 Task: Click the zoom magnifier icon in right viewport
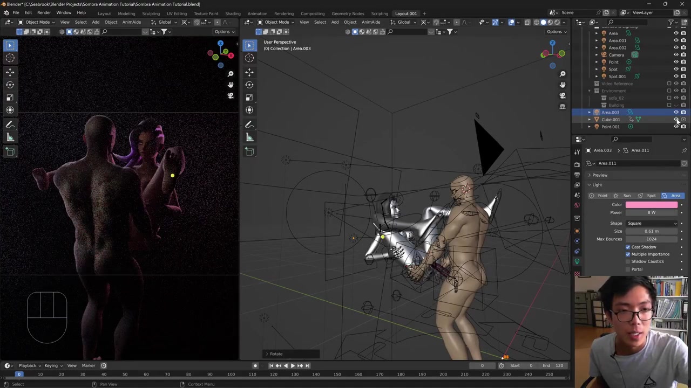click(x=563, y=74)
